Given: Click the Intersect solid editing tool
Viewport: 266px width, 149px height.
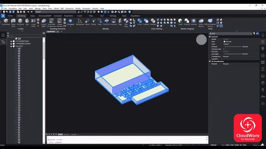Looking at the screenshot, I should click(x=153, y=22).
